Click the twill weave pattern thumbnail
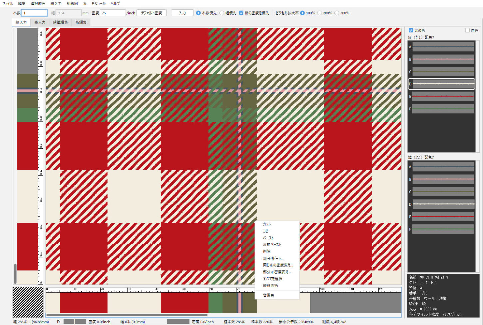 click(x=28, y=302)
